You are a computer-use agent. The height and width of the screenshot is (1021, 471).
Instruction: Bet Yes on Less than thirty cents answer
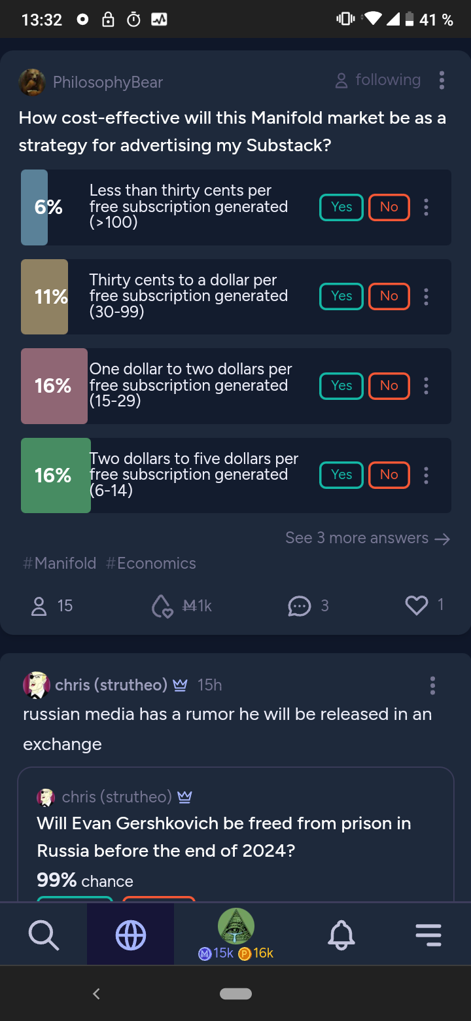click(341, 207)
